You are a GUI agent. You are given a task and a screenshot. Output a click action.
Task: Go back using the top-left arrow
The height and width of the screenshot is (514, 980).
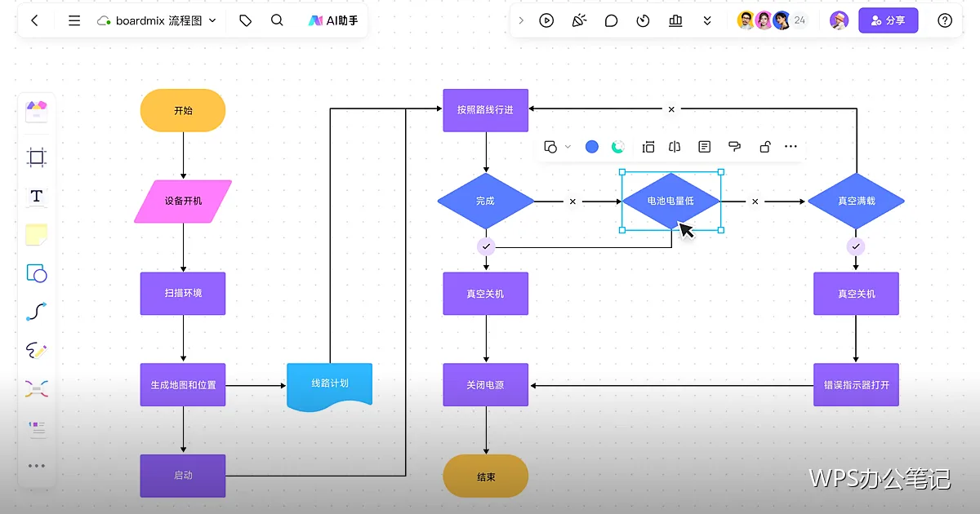click(x=34, y=20)
